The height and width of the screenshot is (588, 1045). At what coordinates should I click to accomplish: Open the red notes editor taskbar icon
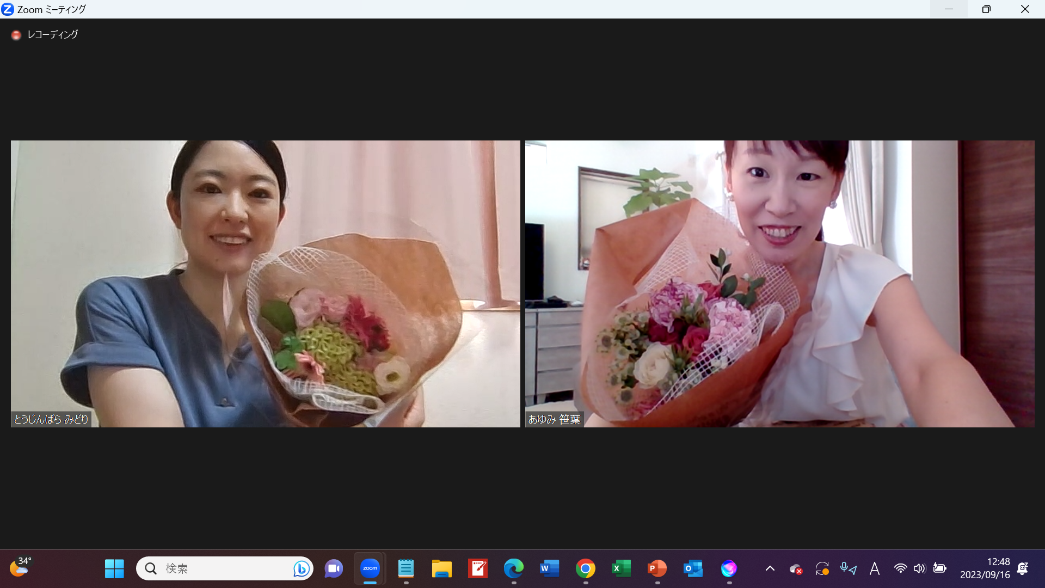pos(478,568)
